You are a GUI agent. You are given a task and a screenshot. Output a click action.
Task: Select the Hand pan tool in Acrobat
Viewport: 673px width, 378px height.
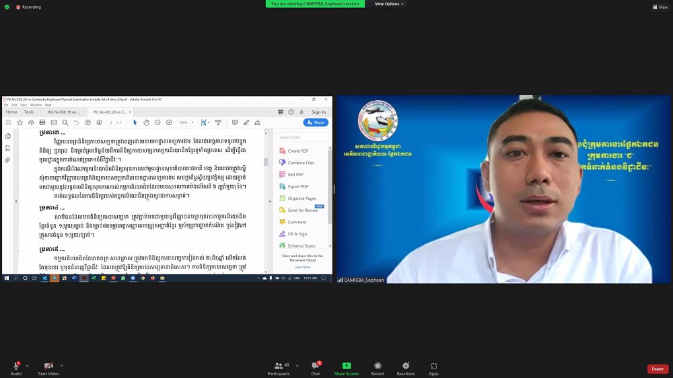[146, 122]
